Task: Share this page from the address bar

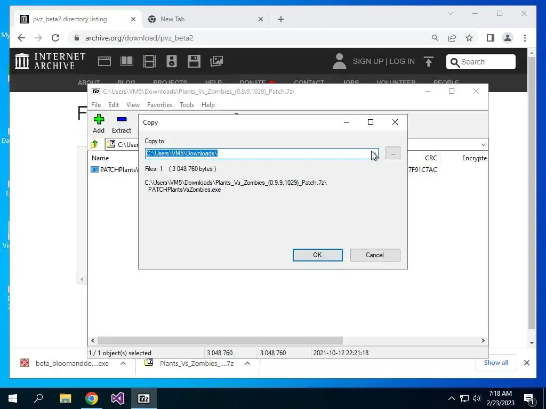Action: tap(452, 38)
